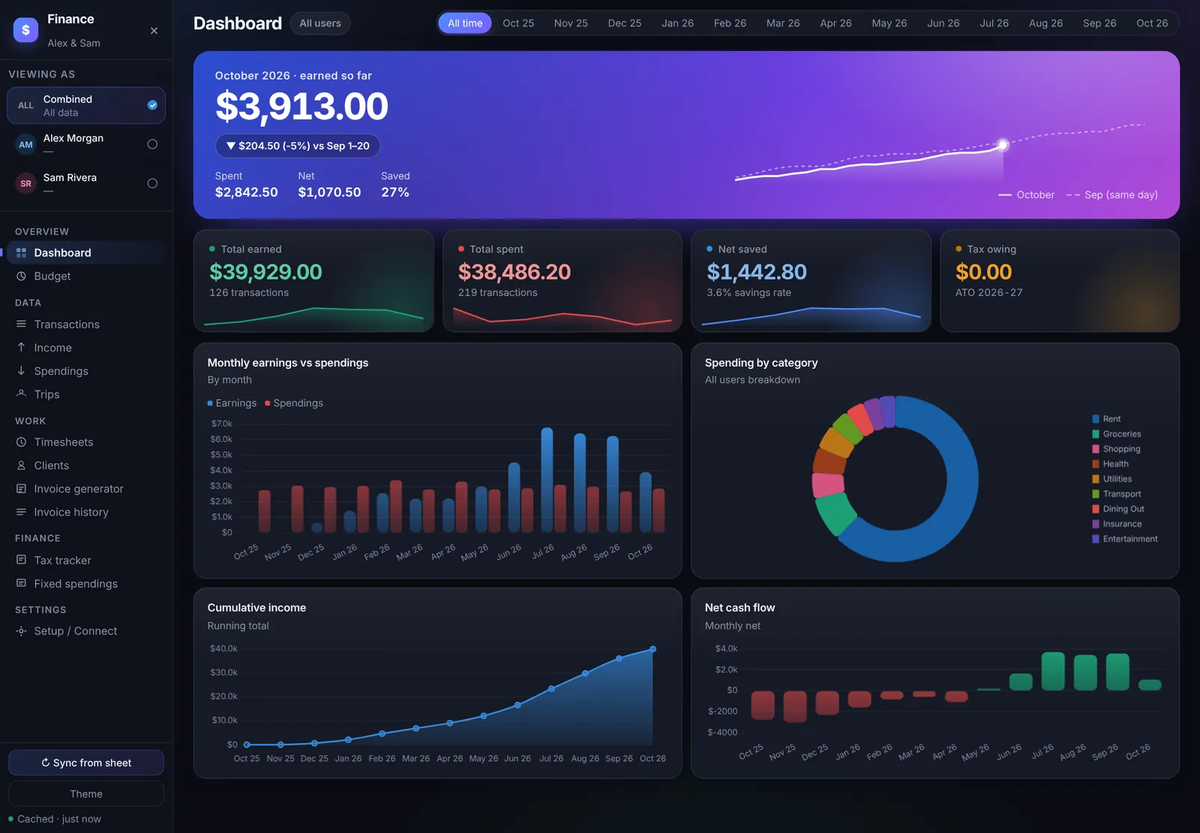Select the Sep 26 period tab
The width and height of the screenshot is (1200, 833).
[x=1099, y=23]
